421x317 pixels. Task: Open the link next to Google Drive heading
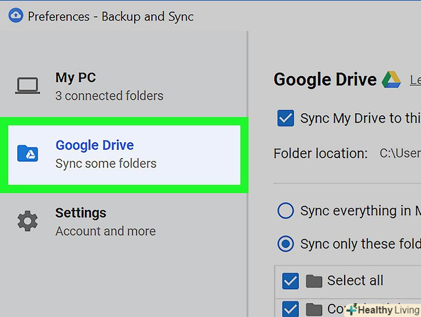415,80
